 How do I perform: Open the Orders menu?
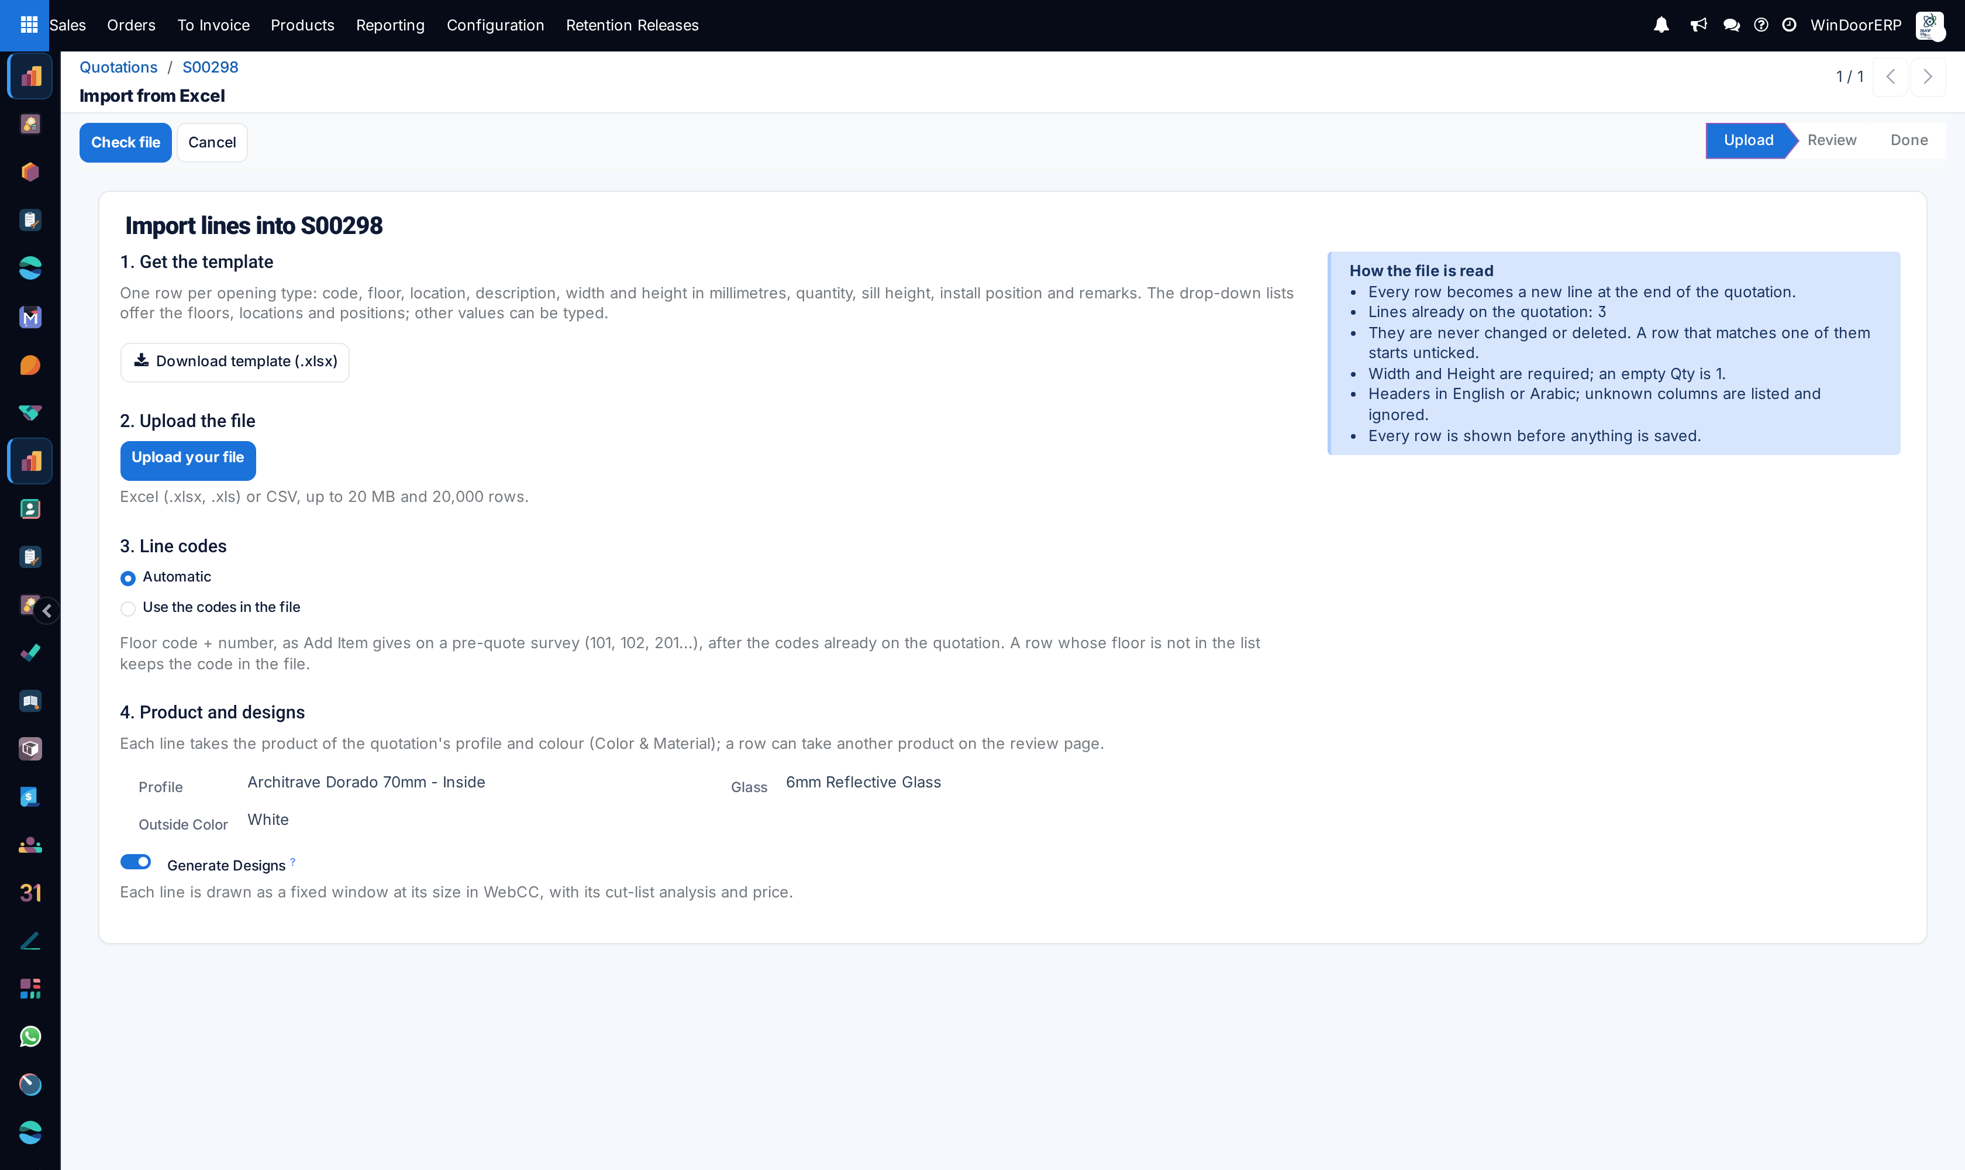click(131, 25)
